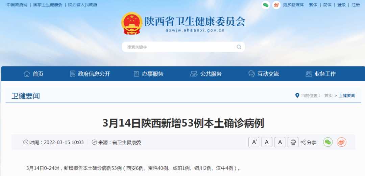The width and height of the screenshot is (365, 176).
Task: Click 首页 in the breadcrumb path
Action: coord(328,96)
